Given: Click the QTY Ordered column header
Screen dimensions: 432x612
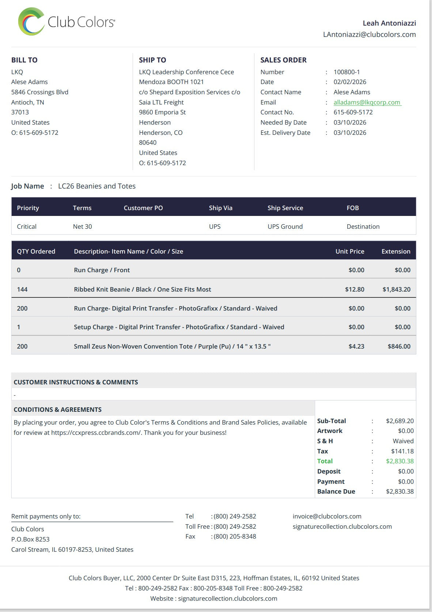Looking at the screenshot, I should (x=36, y=251).
